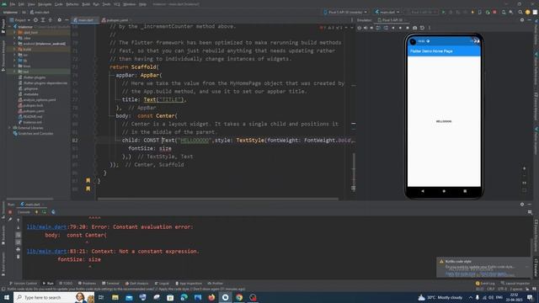Expand the root project node in tree

[x=10, y=26]
